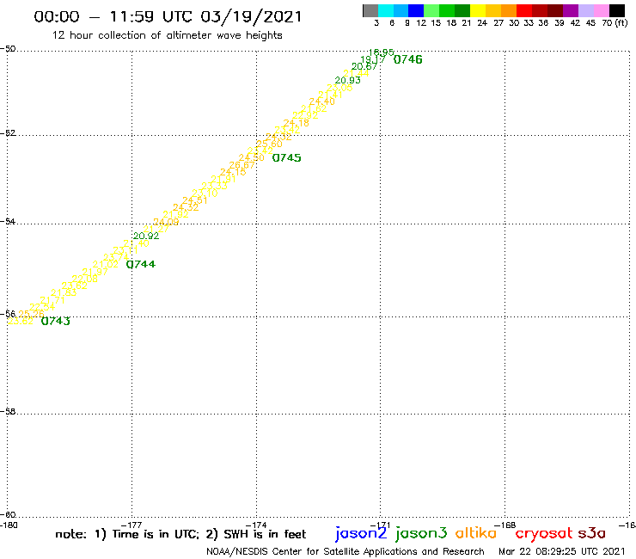Click the 25.26 wave height value
636x559 pixels.
point(31,314)
